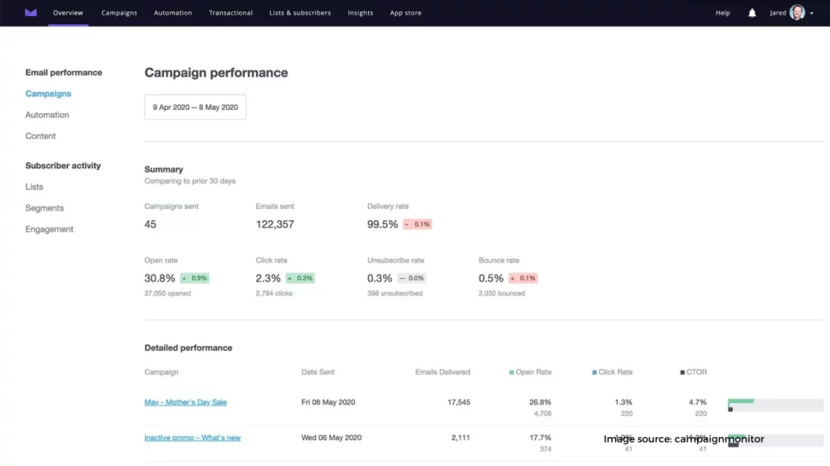Open the App store tab
The image size is (830, 466).
click(x=405, y=13)
